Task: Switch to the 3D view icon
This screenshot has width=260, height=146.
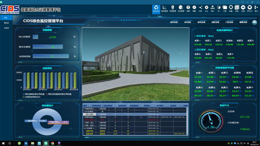Action: click(x=219, y=9)
